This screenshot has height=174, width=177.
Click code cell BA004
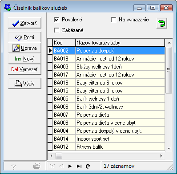64,131
